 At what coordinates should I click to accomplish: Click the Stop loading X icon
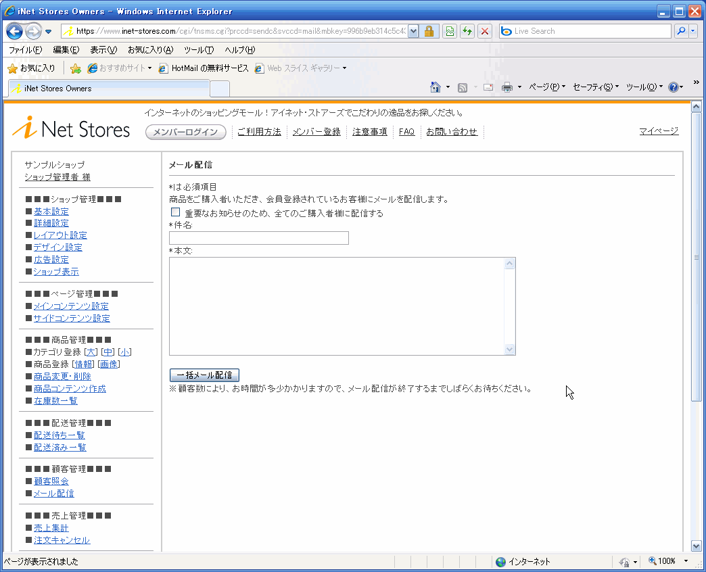pos(485,31)
